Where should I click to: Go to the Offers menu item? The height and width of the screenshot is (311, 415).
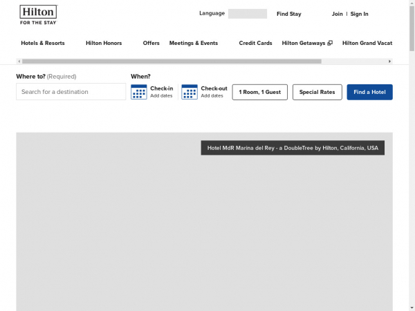[151, 43]
